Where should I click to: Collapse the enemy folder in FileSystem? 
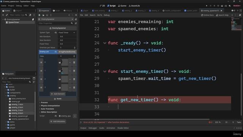pyautogui.click(x=6, y=96)
